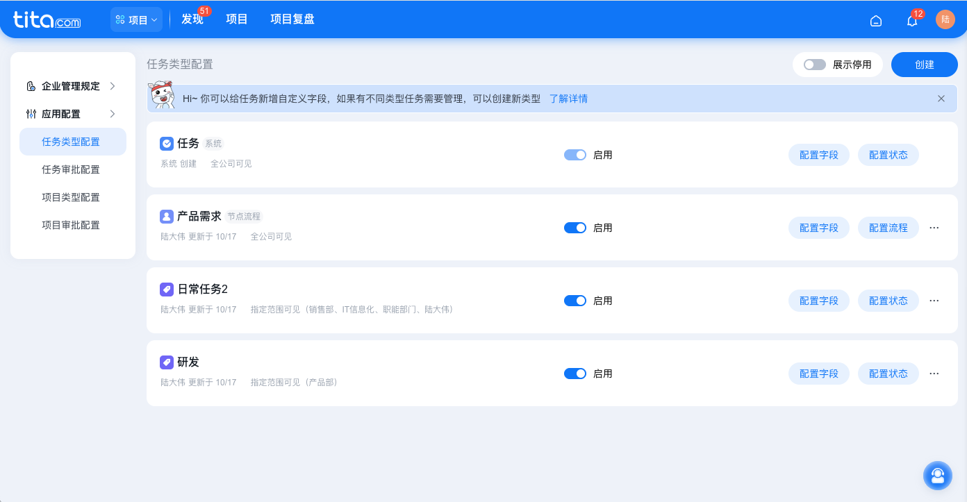Open the customer service floating icon
967x502 pixels.
coord(938,476)
